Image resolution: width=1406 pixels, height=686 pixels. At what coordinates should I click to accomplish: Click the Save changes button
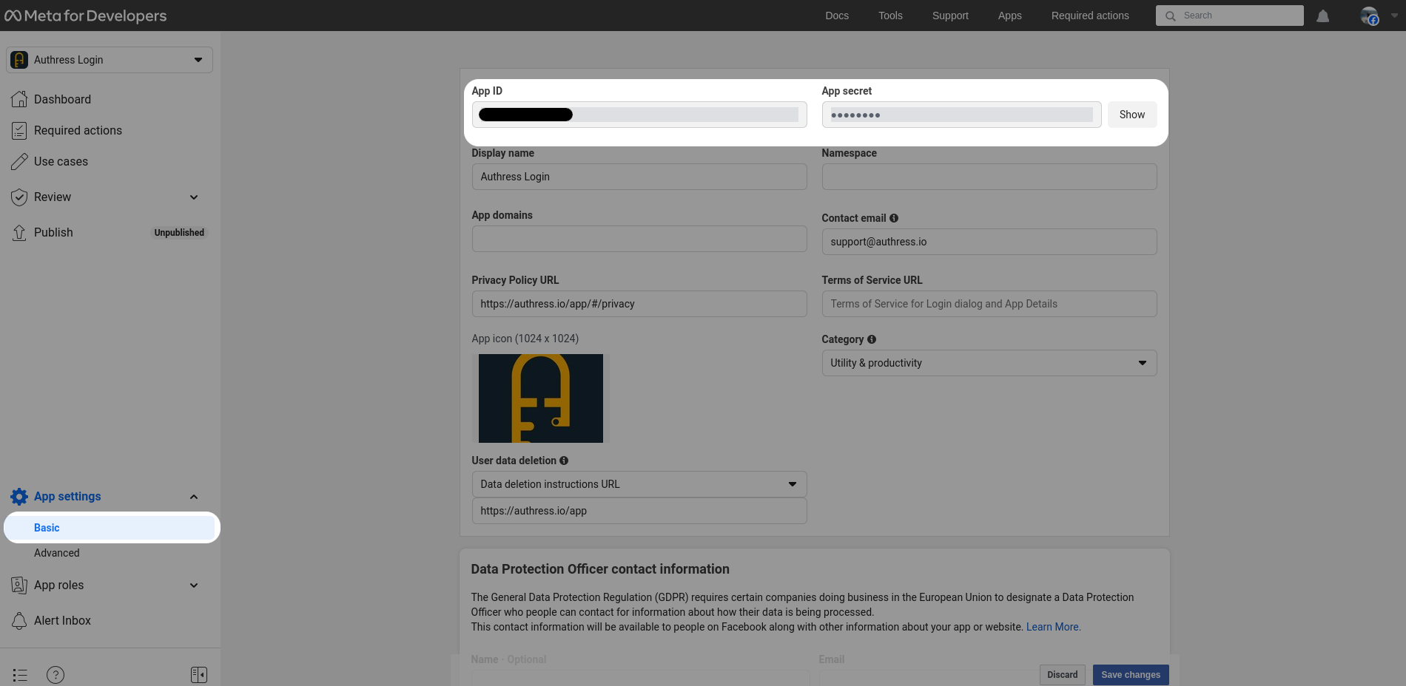[x=1131, y=674]
